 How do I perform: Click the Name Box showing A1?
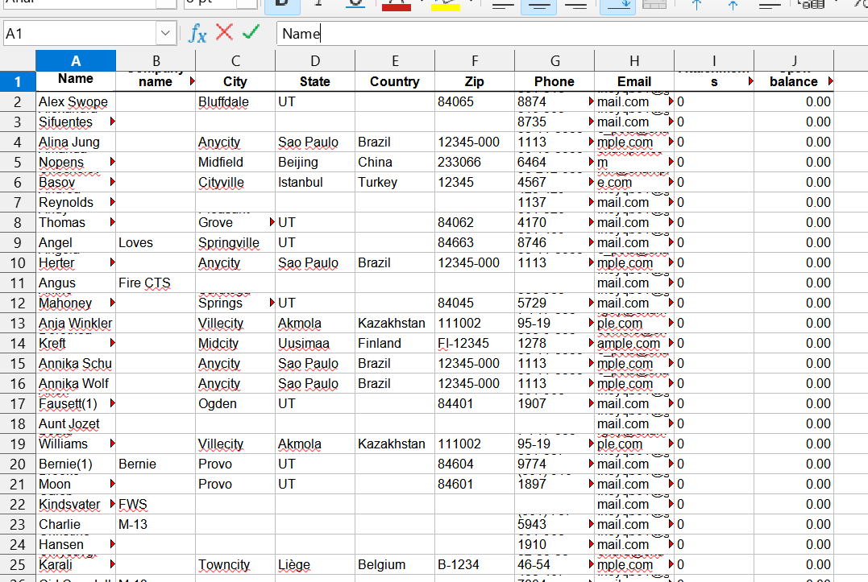click(80, 34)
